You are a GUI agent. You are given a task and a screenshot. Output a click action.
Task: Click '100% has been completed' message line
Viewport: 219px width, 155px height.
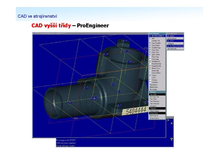(x=66, y=143)
